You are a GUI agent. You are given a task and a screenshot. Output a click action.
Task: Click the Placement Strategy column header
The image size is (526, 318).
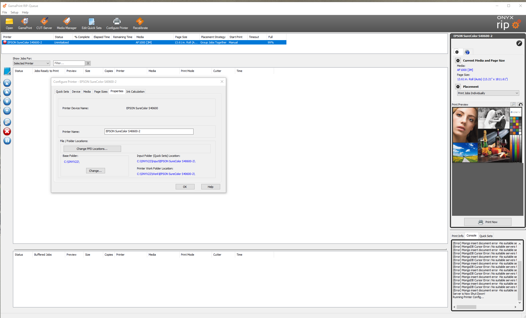click(x=213, y=37)
